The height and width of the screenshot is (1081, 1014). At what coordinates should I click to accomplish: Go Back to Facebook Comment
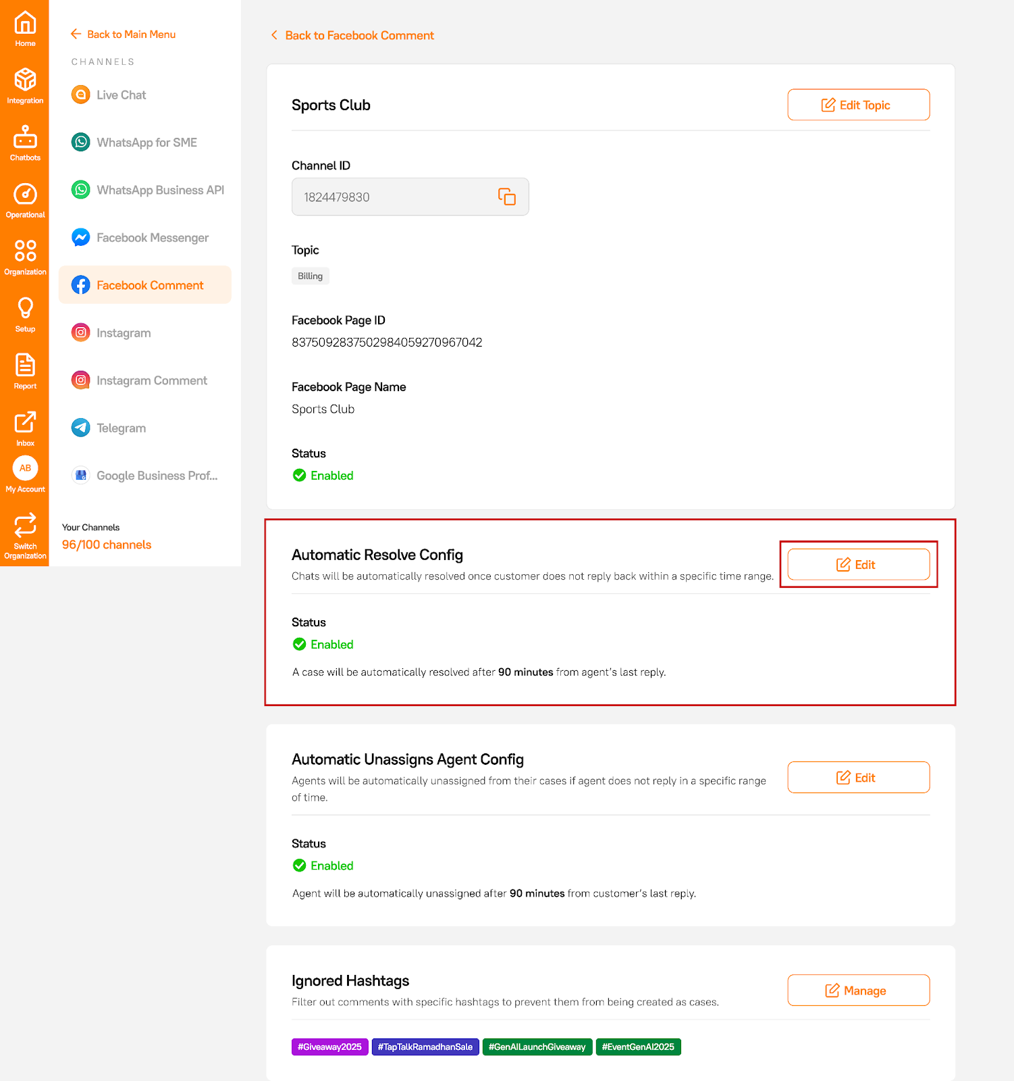352,35
